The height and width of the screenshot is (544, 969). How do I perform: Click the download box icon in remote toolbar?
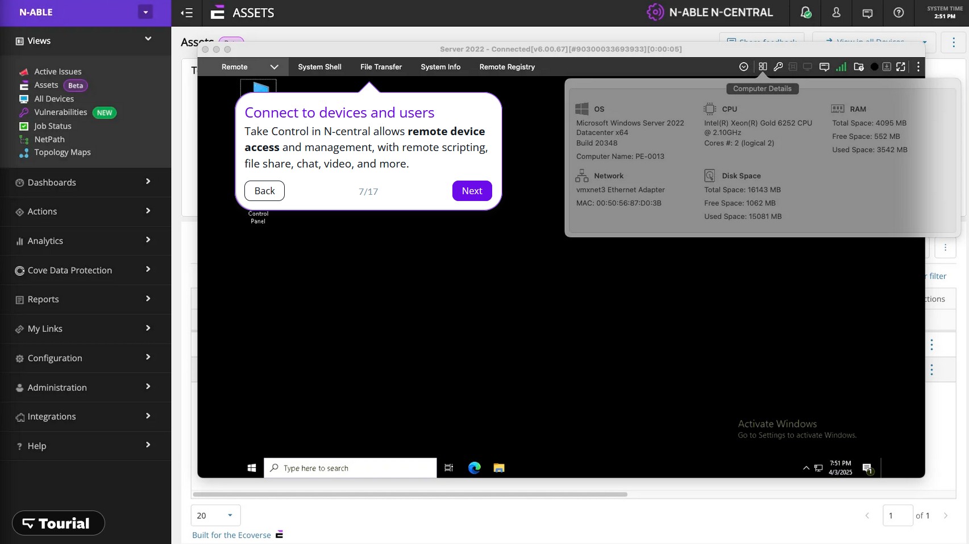click(887, 67)
